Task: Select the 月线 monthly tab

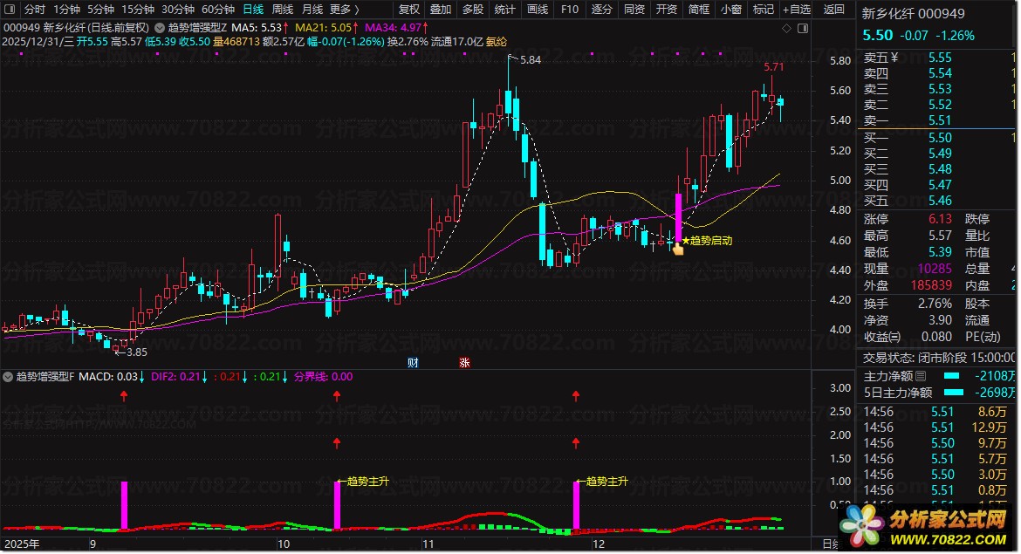Action: [312, 9]
